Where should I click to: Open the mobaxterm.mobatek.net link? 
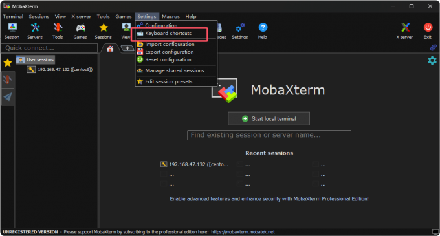coord(243,232)
